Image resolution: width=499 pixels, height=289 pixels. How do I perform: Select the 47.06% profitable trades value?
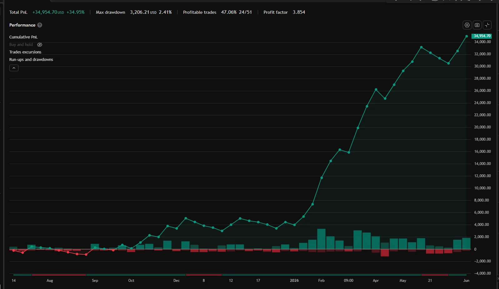tap(229, 12)
